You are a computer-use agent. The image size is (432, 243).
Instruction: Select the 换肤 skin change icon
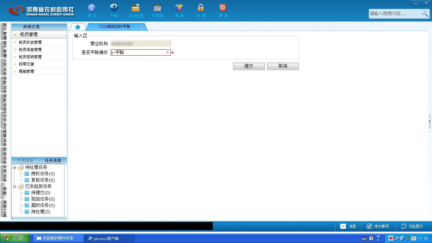click(x=179, y=8)
